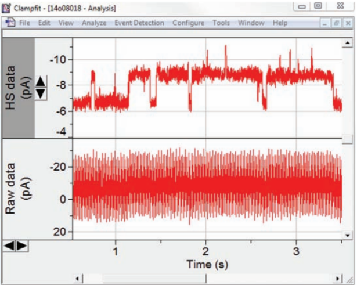The image size is (357, 285).
Task: Open the Tools menu
Action: [221, 23]
